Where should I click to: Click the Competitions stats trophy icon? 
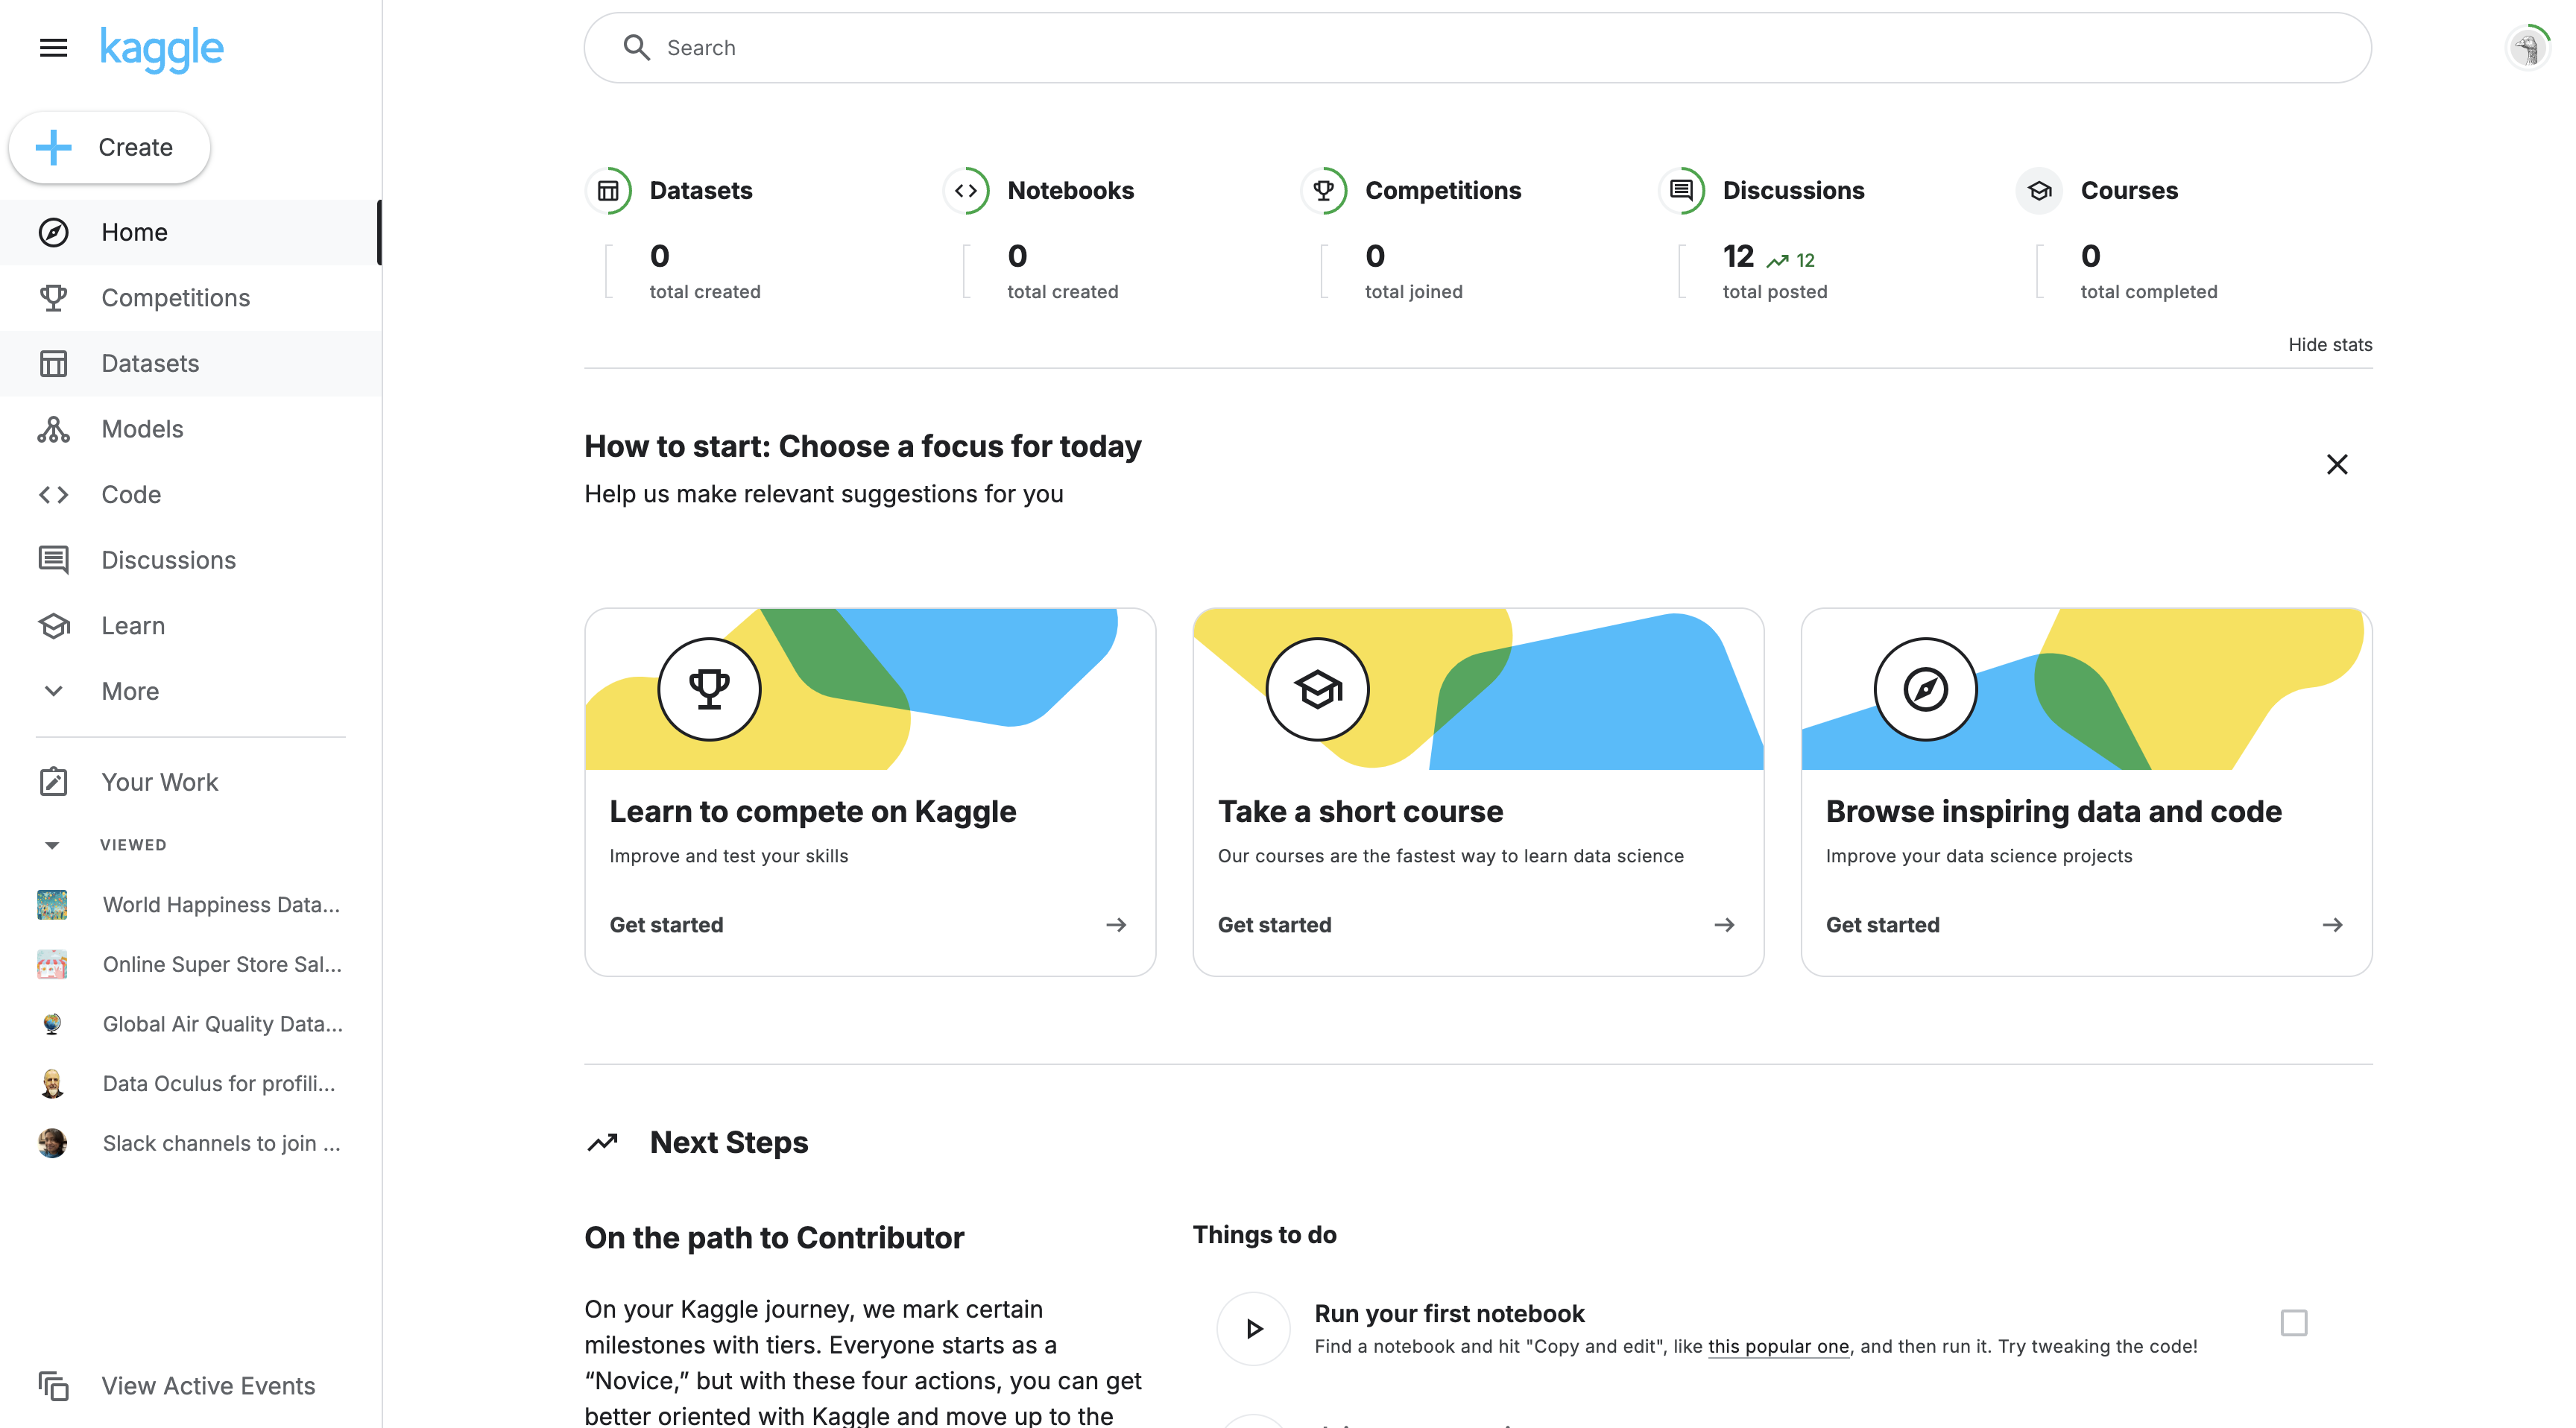[1324, 191]
